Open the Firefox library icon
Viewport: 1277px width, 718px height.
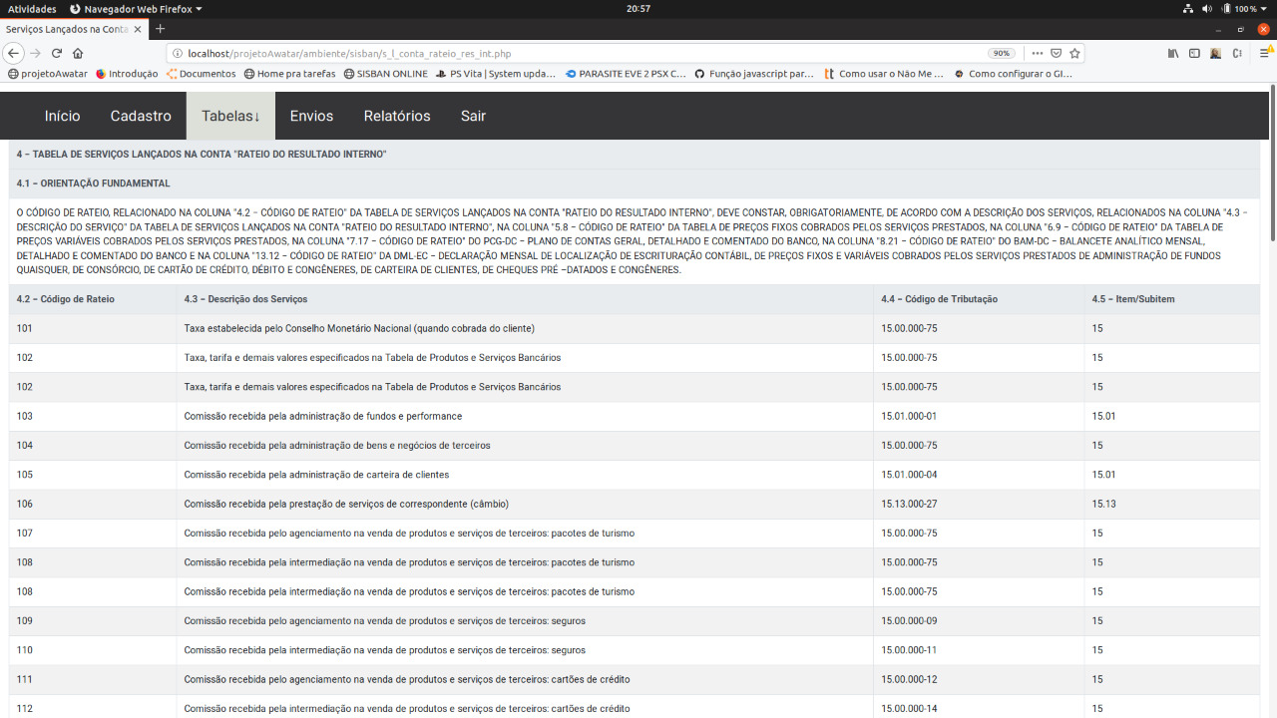tap(1174, 53)
